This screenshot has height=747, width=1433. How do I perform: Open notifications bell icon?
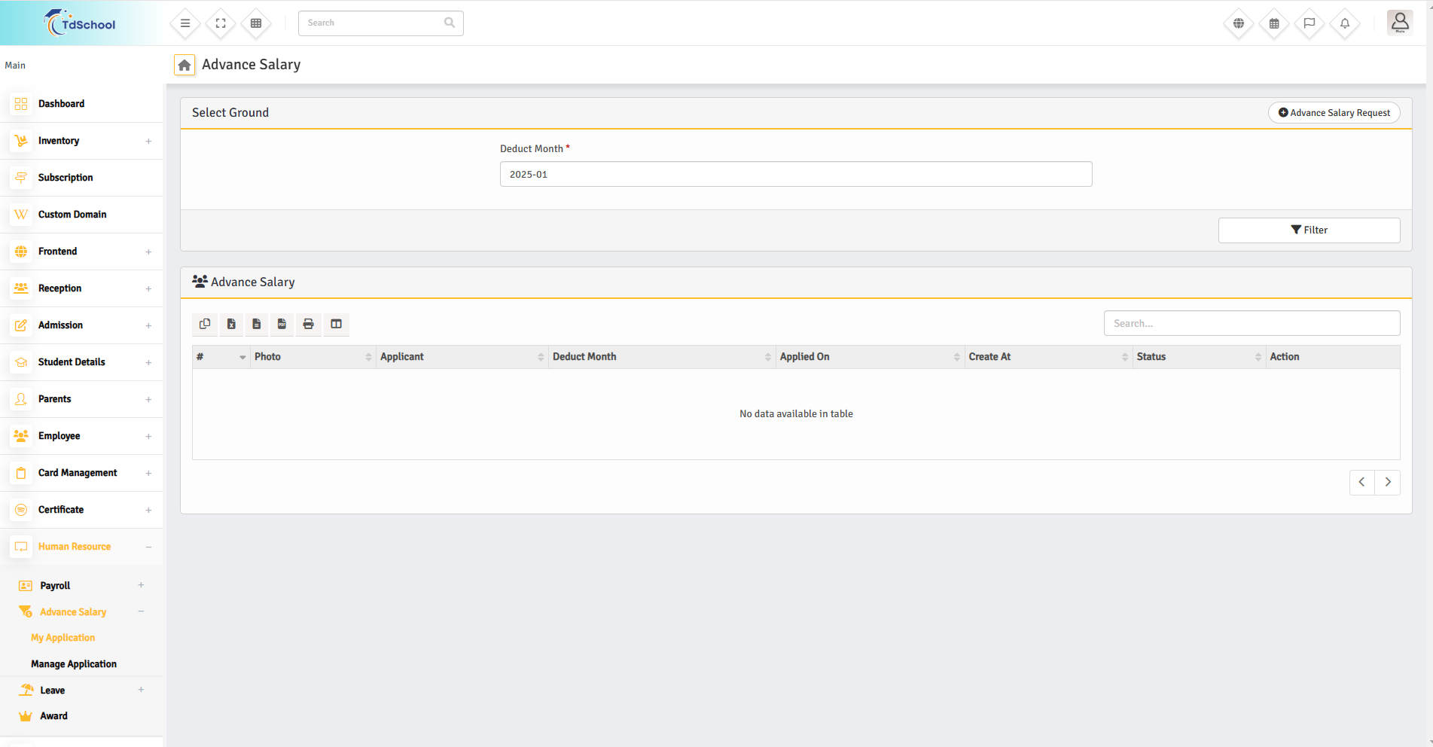(1344, 23)
